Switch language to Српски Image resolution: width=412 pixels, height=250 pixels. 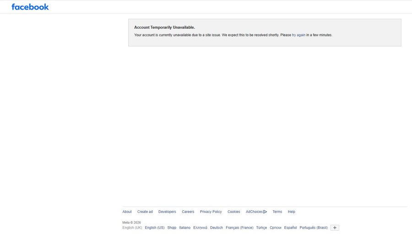pyautogui.click(x=276, y=228)
